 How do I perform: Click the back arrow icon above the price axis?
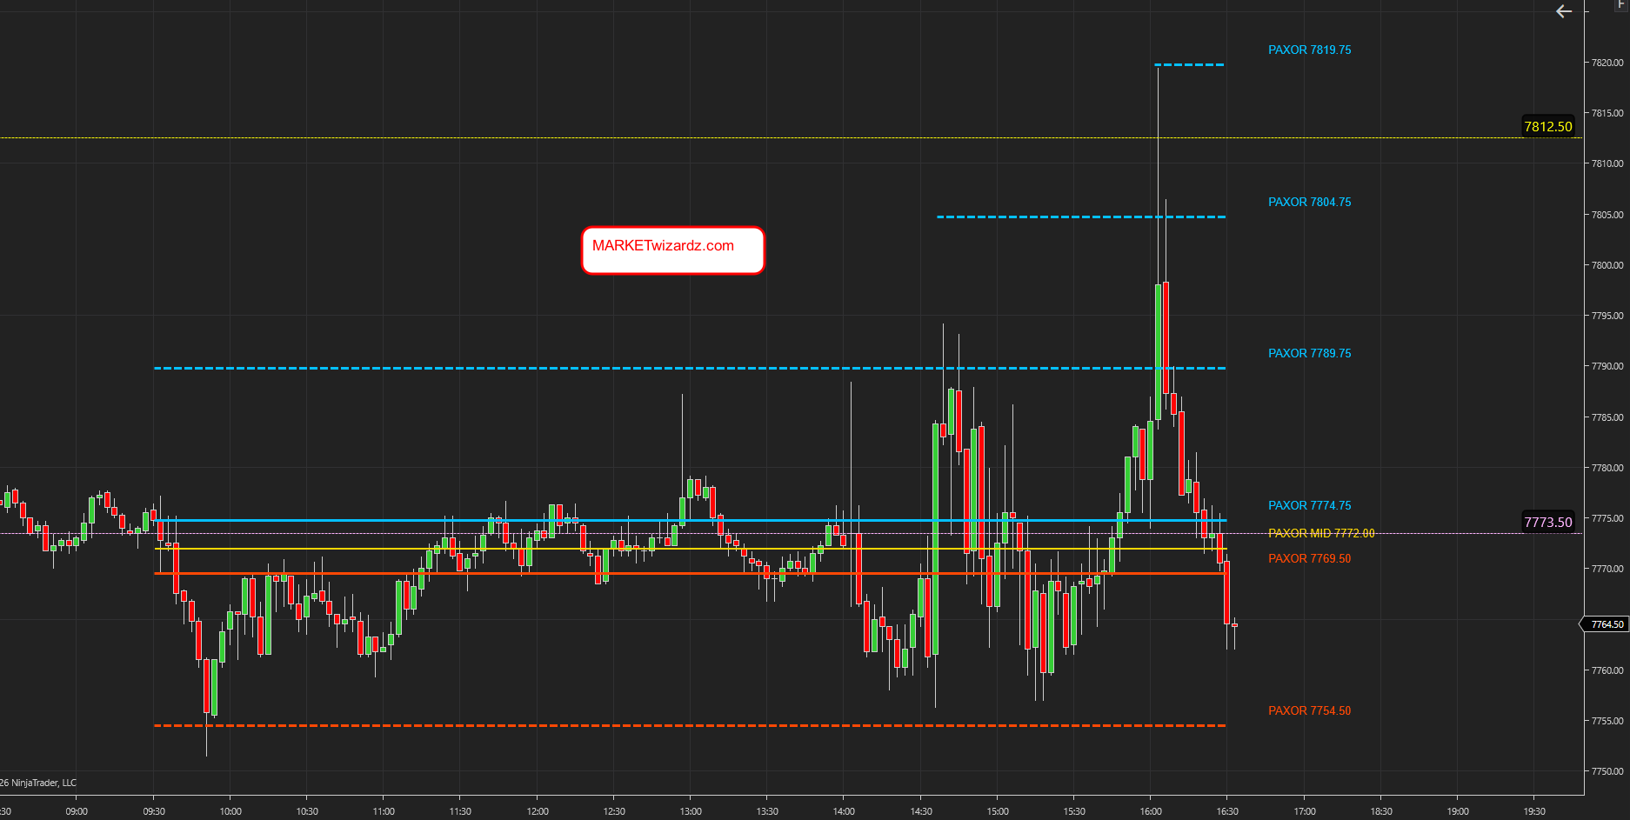1563,11
